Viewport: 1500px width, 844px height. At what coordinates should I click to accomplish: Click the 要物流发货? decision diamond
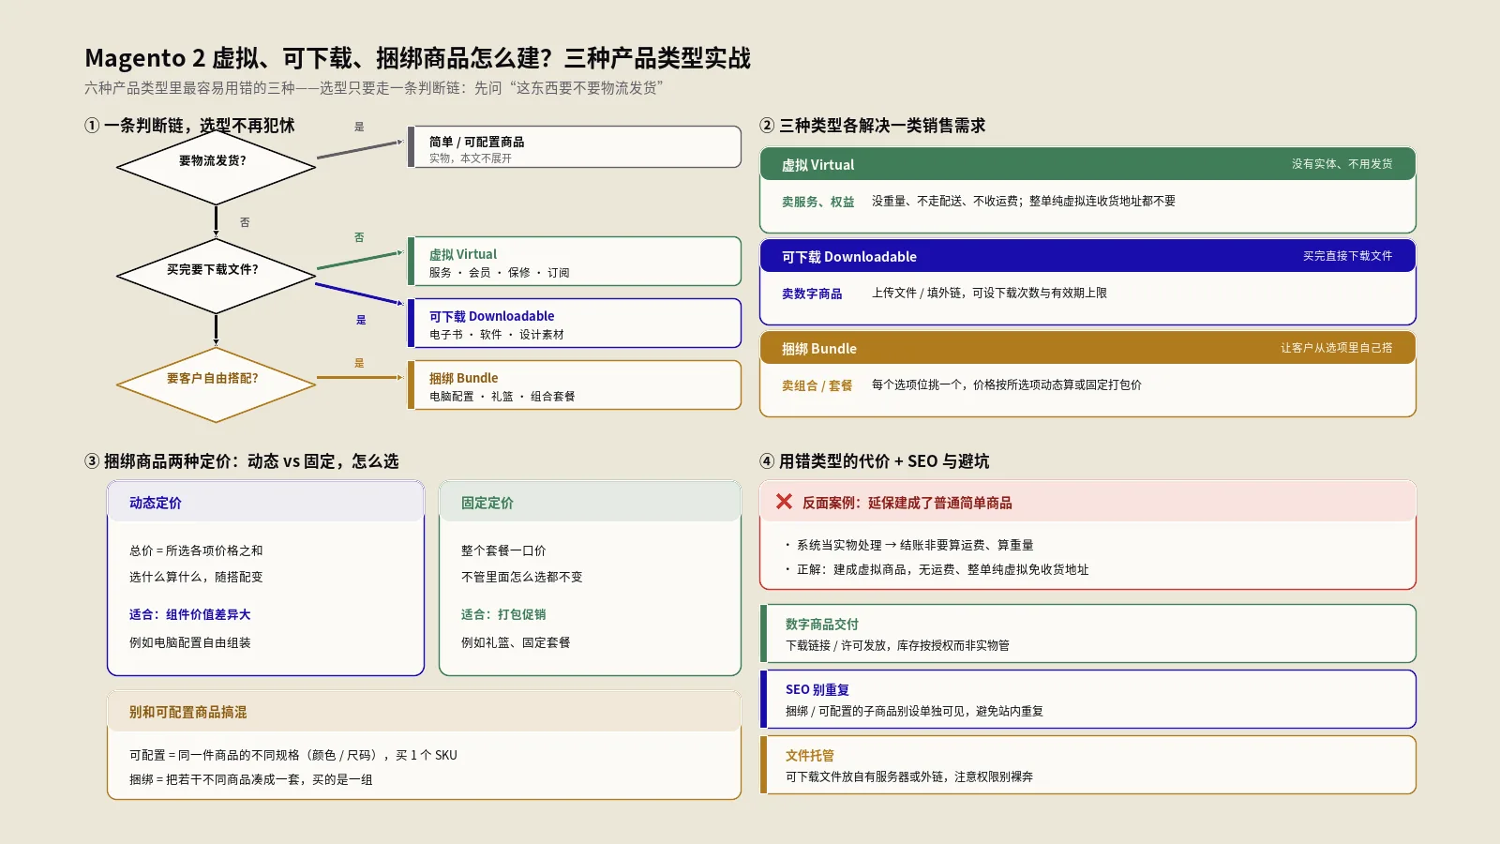click(216, 167)
